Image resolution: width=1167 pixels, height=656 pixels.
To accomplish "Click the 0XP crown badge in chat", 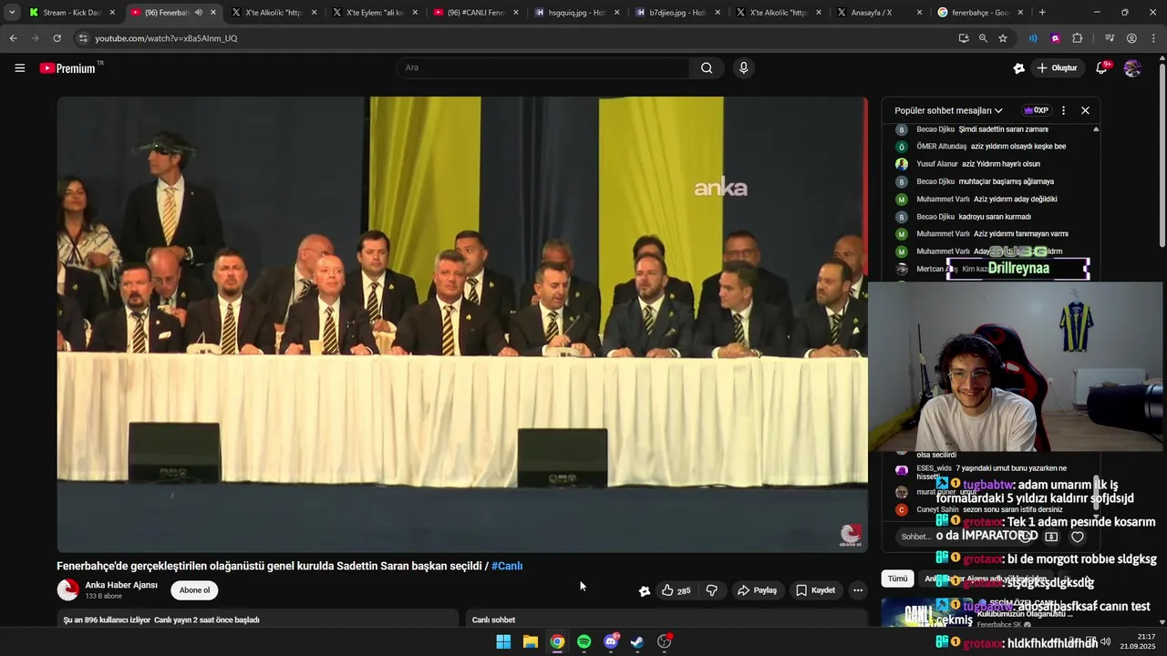I will (x=1036, y=110).
